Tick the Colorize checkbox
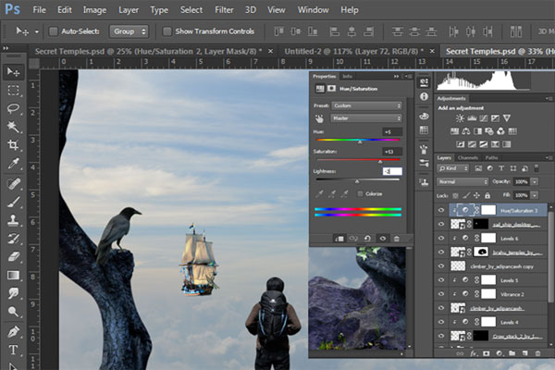The height and width of the screenshot is (370, 555). pyautogui.click(x=360, y=193)
